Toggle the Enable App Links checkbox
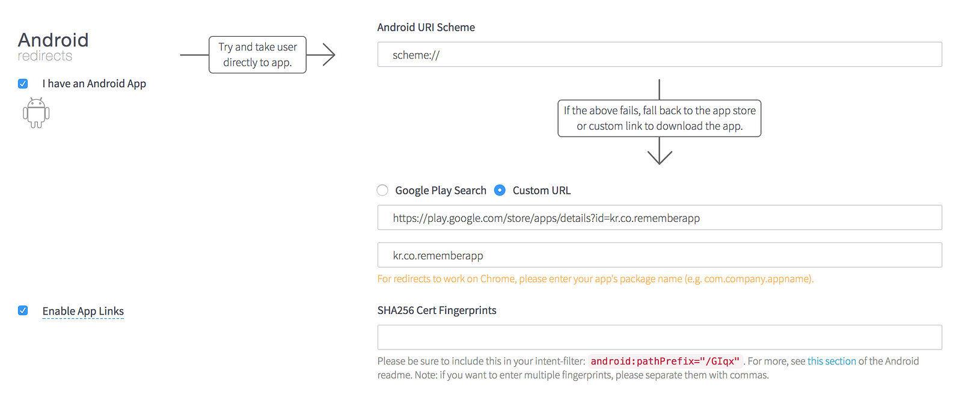 (23, 310)
